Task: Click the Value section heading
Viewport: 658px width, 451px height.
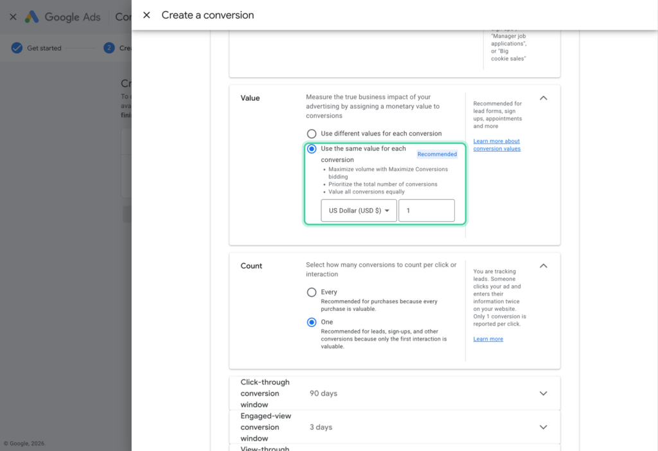Action: 250,98
